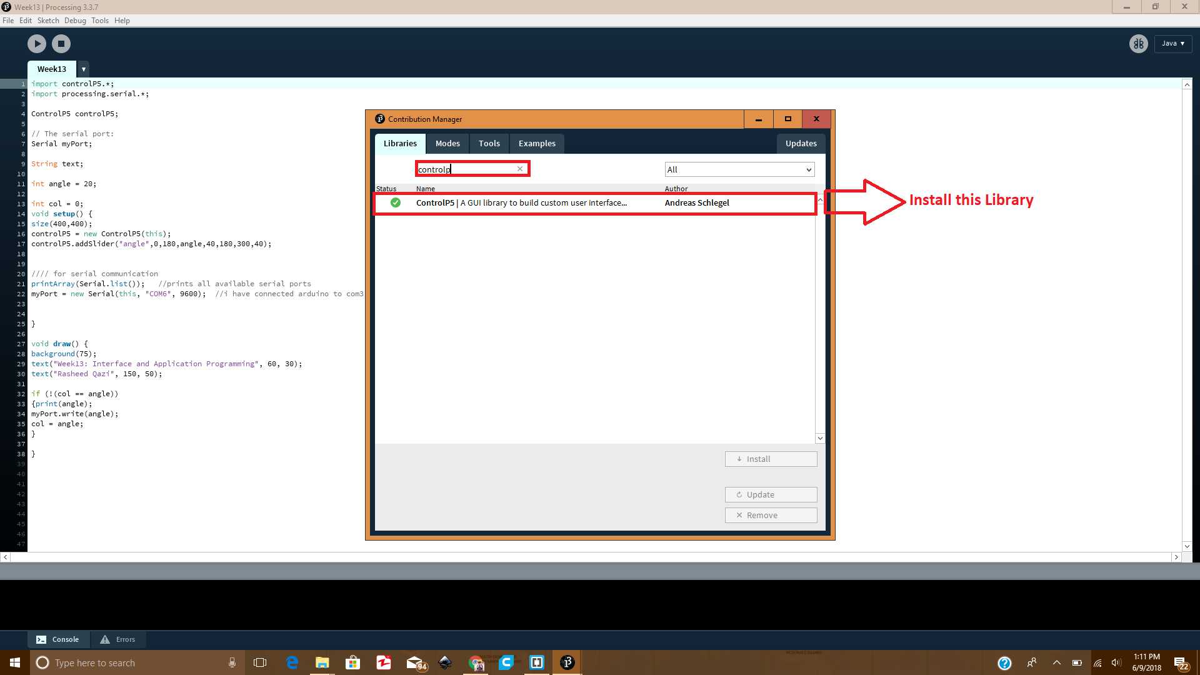Expand the All category filter dropdown
This screenshot has height=675, width=1200.
739,169
